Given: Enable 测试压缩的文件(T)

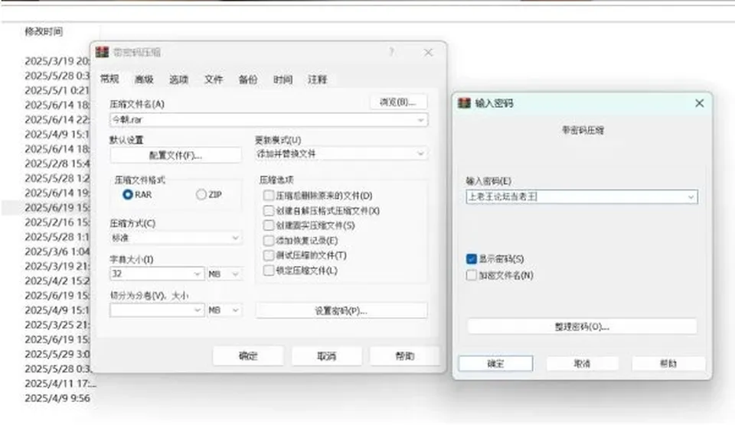Looking at the screenshot, I should coord(269,255).
